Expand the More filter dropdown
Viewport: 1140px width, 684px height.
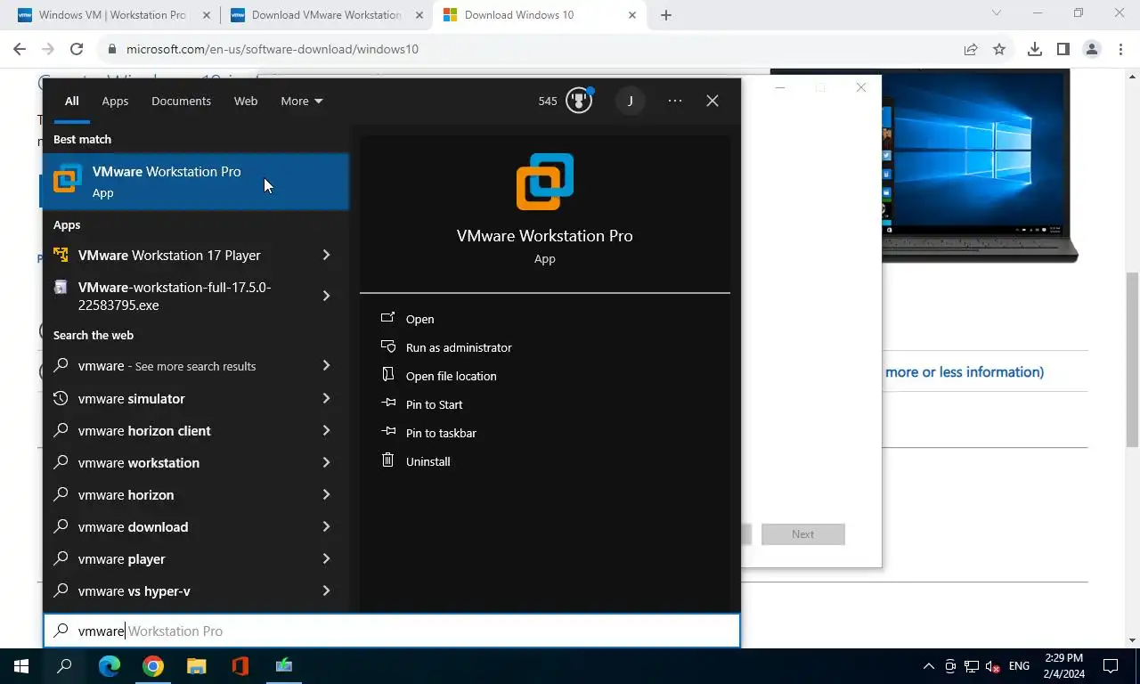click(x=302, y=101)
